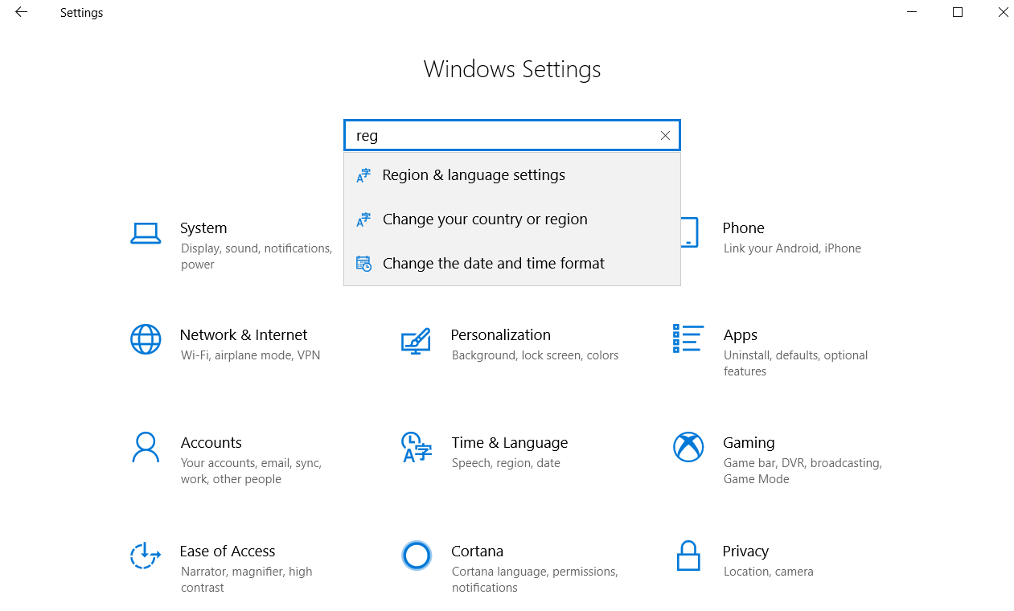Click 'Speech, region, date' text
Viewport: 1014px width, 611px height.
tap(506, 463)
